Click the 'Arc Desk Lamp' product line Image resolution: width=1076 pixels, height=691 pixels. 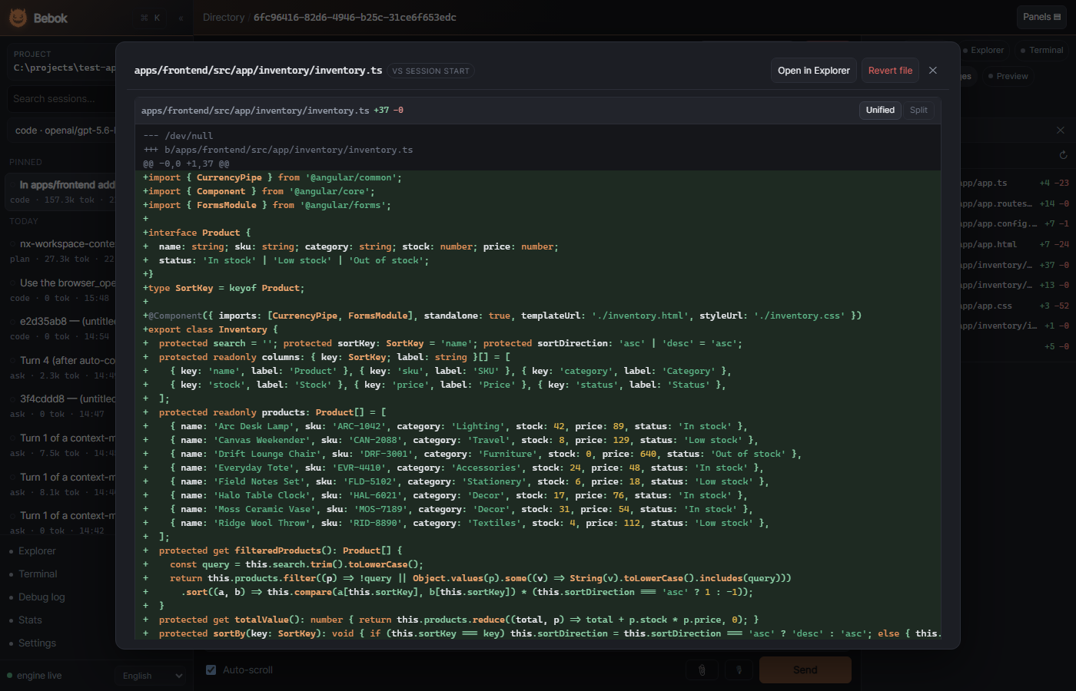(446, 426)
